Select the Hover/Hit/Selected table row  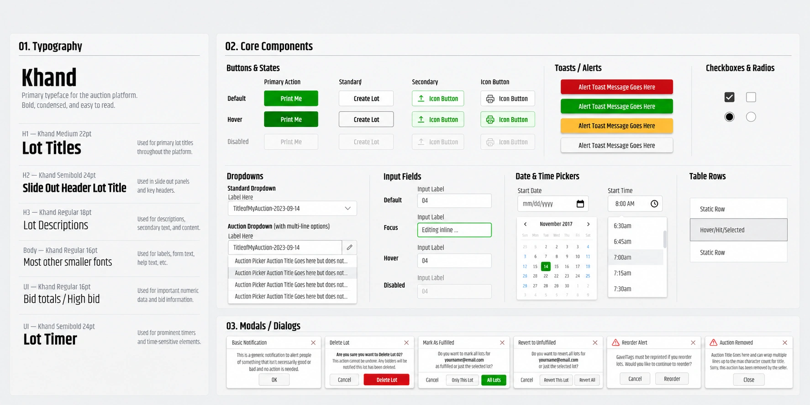tap(738, 230)
